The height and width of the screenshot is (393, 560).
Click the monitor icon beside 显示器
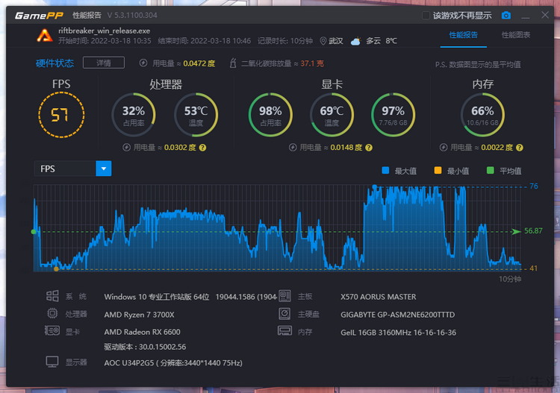(x=52, y=362)
